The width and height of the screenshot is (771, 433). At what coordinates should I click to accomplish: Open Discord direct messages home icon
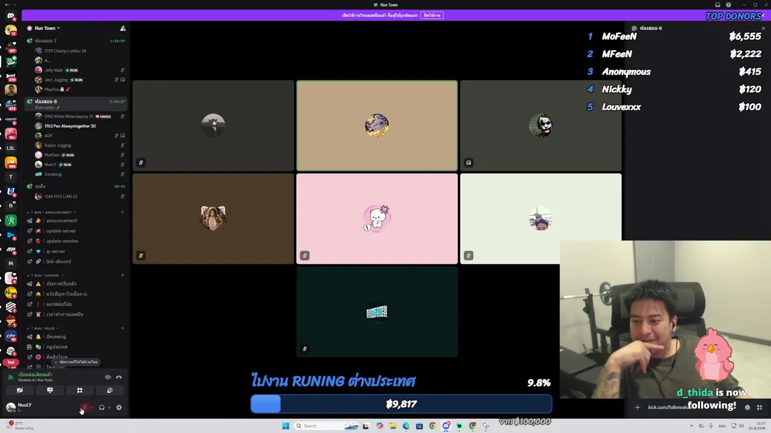(10, 16)
